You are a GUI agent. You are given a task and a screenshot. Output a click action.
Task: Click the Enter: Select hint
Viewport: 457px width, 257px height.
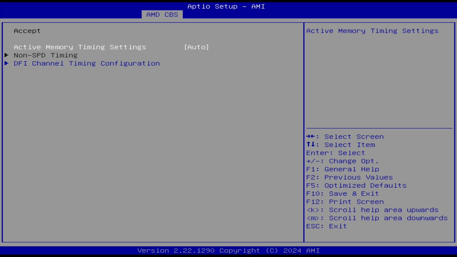pos(336,153)
